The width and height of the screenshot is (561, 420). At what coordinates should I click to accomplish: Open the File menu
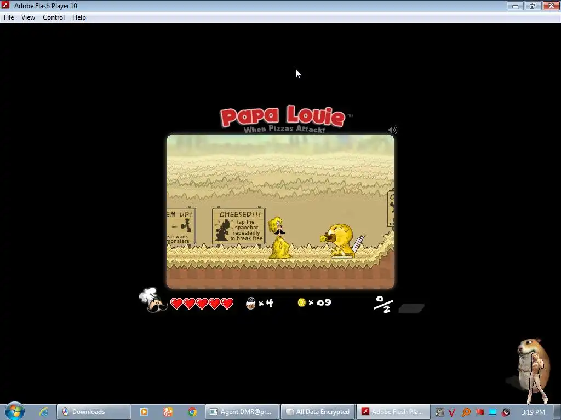click(9, 17)
